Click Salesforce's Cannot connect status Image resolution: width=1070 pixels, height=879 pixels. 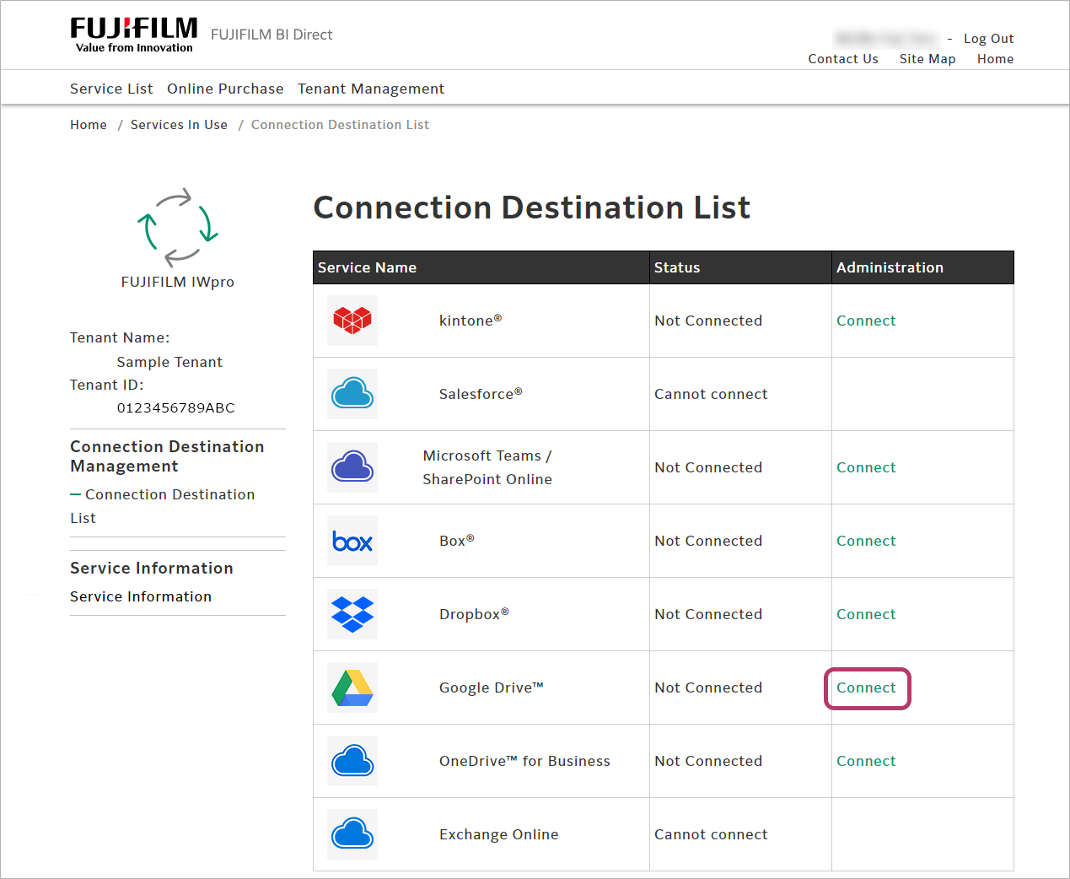click(711, 394)
